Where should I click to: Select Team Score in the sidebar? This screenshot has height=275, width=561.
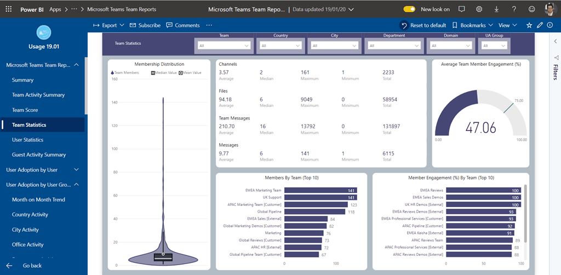coord(25,110)
